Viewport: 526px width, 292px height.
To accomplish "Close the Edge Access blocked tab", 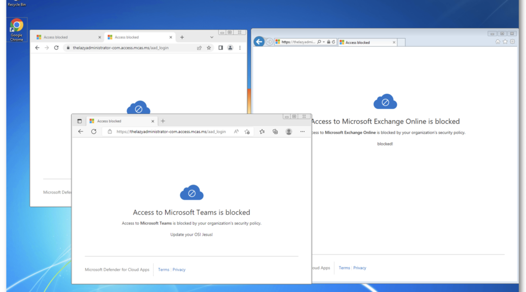I will point(153,121).
